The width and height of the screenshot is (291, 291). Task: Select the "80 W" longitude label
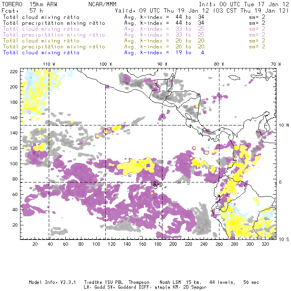(x=219, y=64)
